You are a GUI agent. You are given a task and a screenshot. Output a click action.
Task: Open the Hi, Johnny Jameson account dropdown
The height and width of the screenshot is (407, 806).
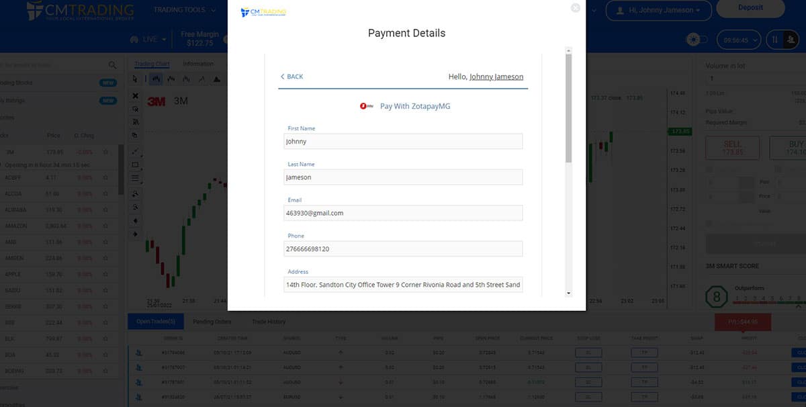coord(660,10)
